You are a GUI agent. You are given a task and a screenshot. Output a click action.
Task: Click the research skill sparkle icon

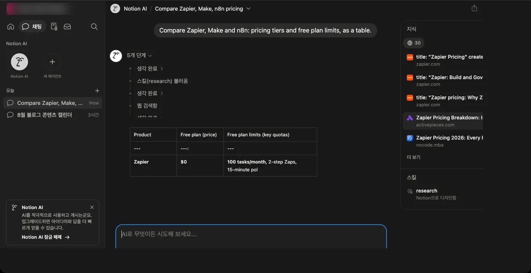click(x=410, y=191)
